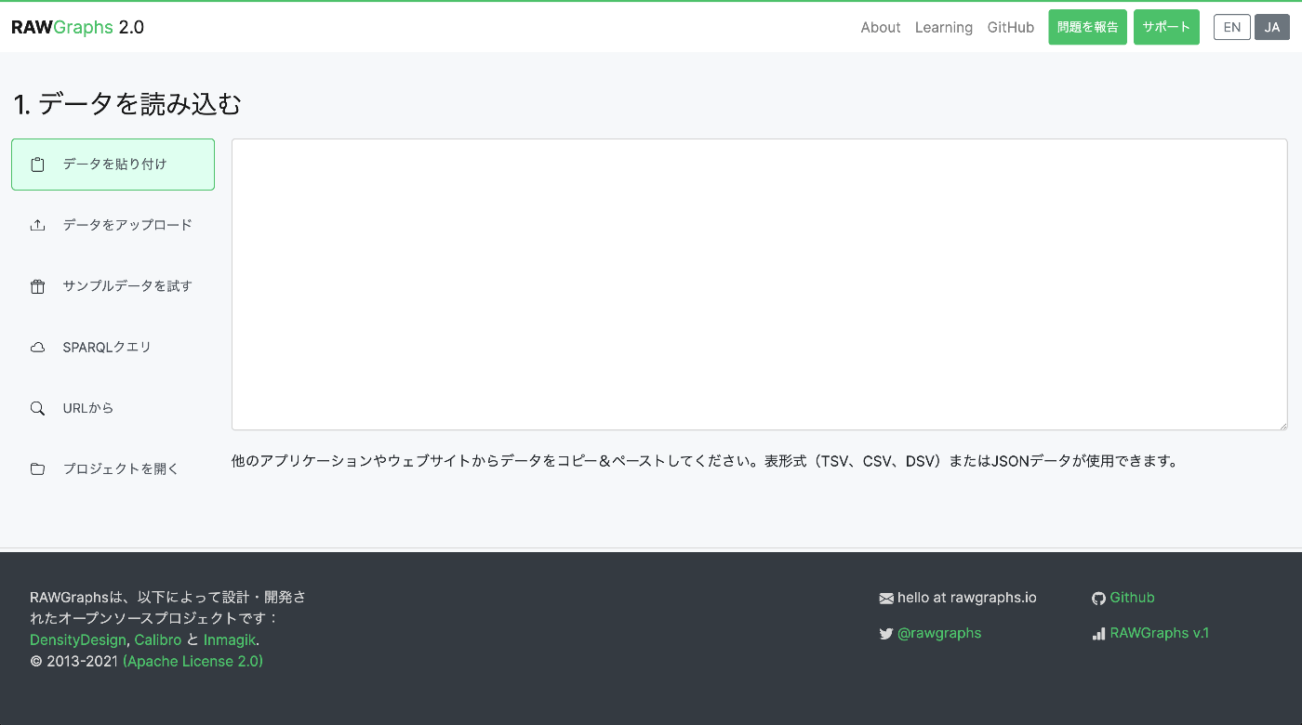The height and width of the screenshot is (725, 1302).
Task: Click the サポート button
Action: click(1166, 27)
